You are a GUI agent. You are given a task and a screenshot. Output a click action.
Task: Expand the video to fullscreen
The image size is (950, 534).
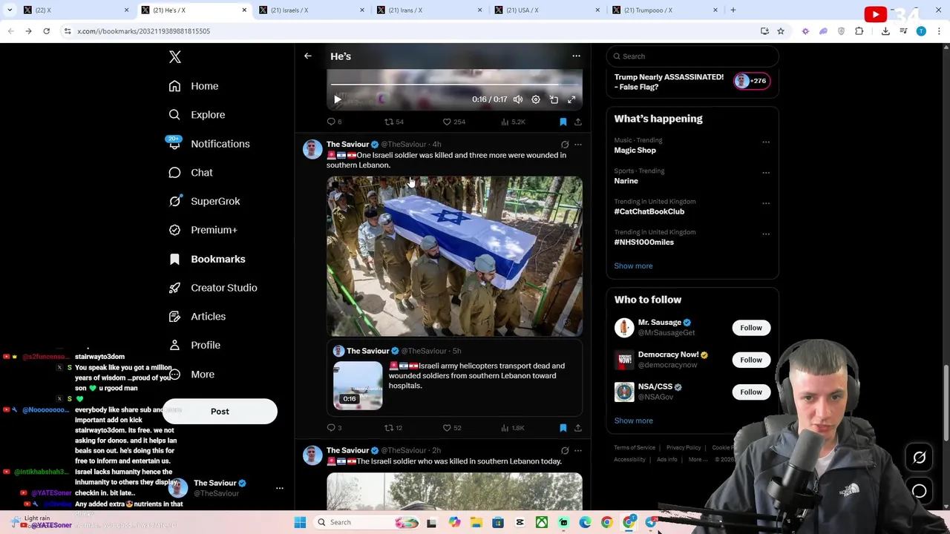click(571, 99)
